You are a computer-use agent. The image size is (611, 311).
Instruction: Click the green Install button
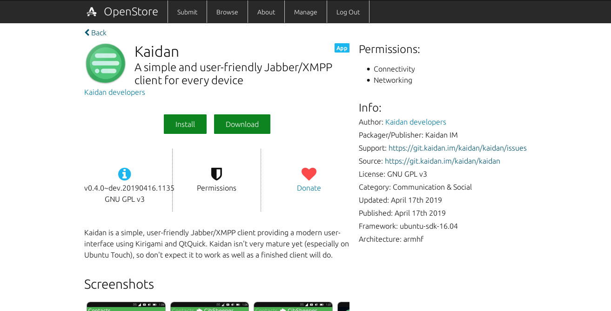[x=185, y=124]
